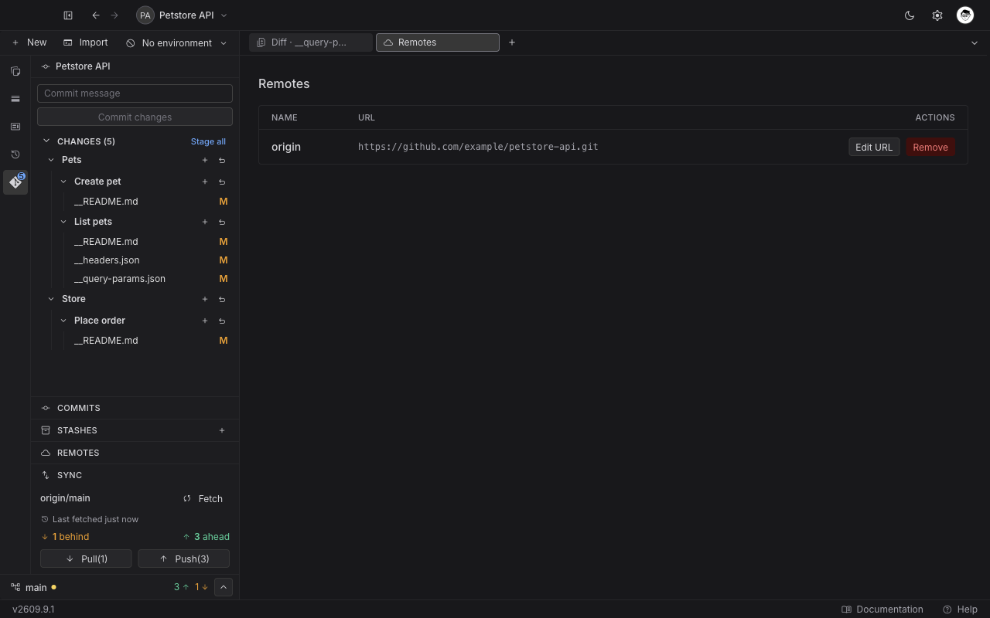Go back with the left arrow
990x618 pixels.
[96, 15]
